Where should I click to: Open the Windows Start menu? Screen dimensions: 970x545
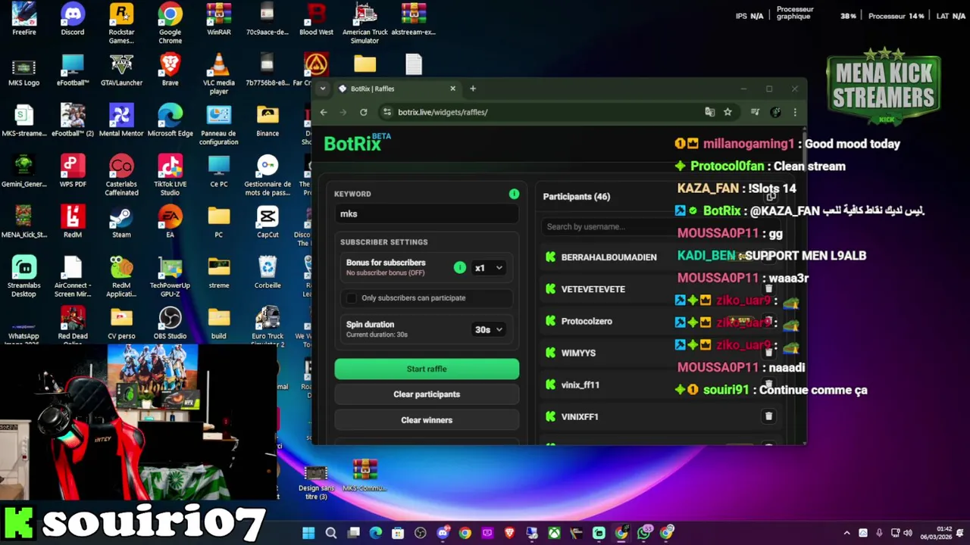308,533
